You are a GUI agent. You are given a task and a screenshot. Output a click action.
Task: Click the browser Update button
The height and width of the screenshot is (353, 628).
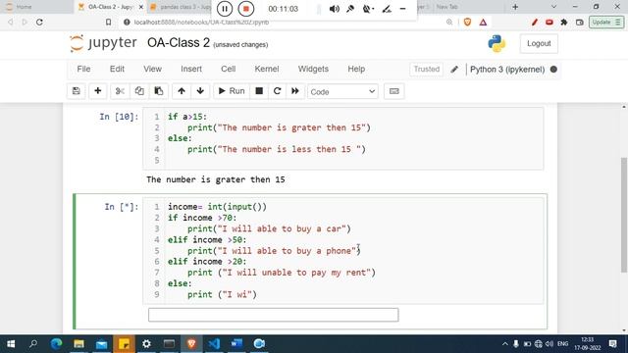[606, 23]
